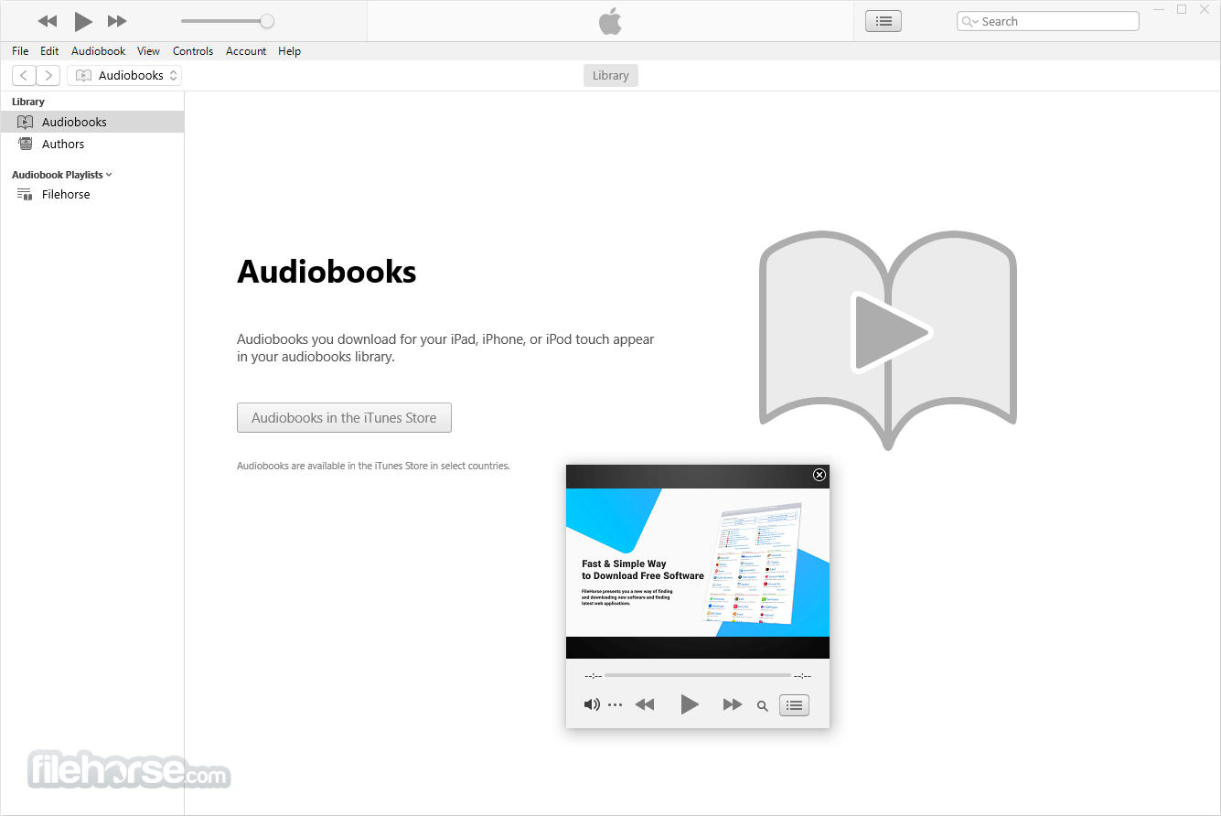Open the View menu
Image resolution: width=1221 pixels, height=816 pixels.
[148, 51]
